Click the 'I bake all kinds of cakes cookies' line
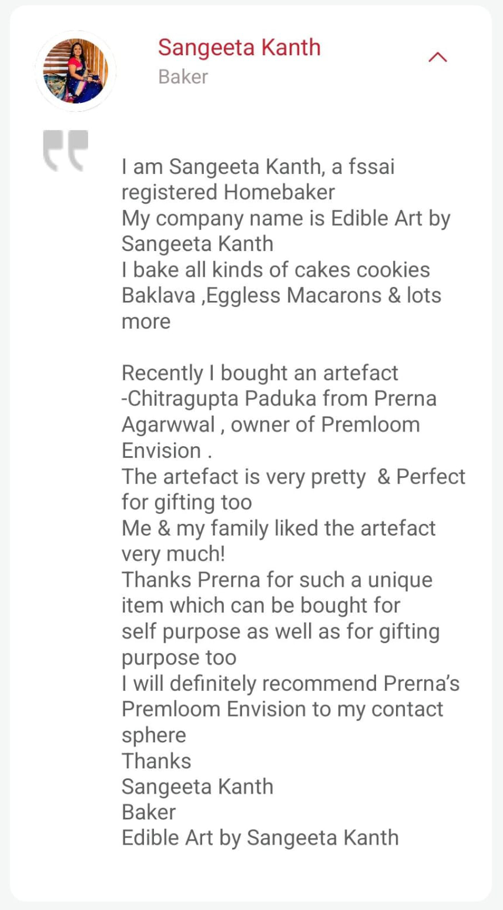The width and height of the screenshot is (503, 910). 276,270
